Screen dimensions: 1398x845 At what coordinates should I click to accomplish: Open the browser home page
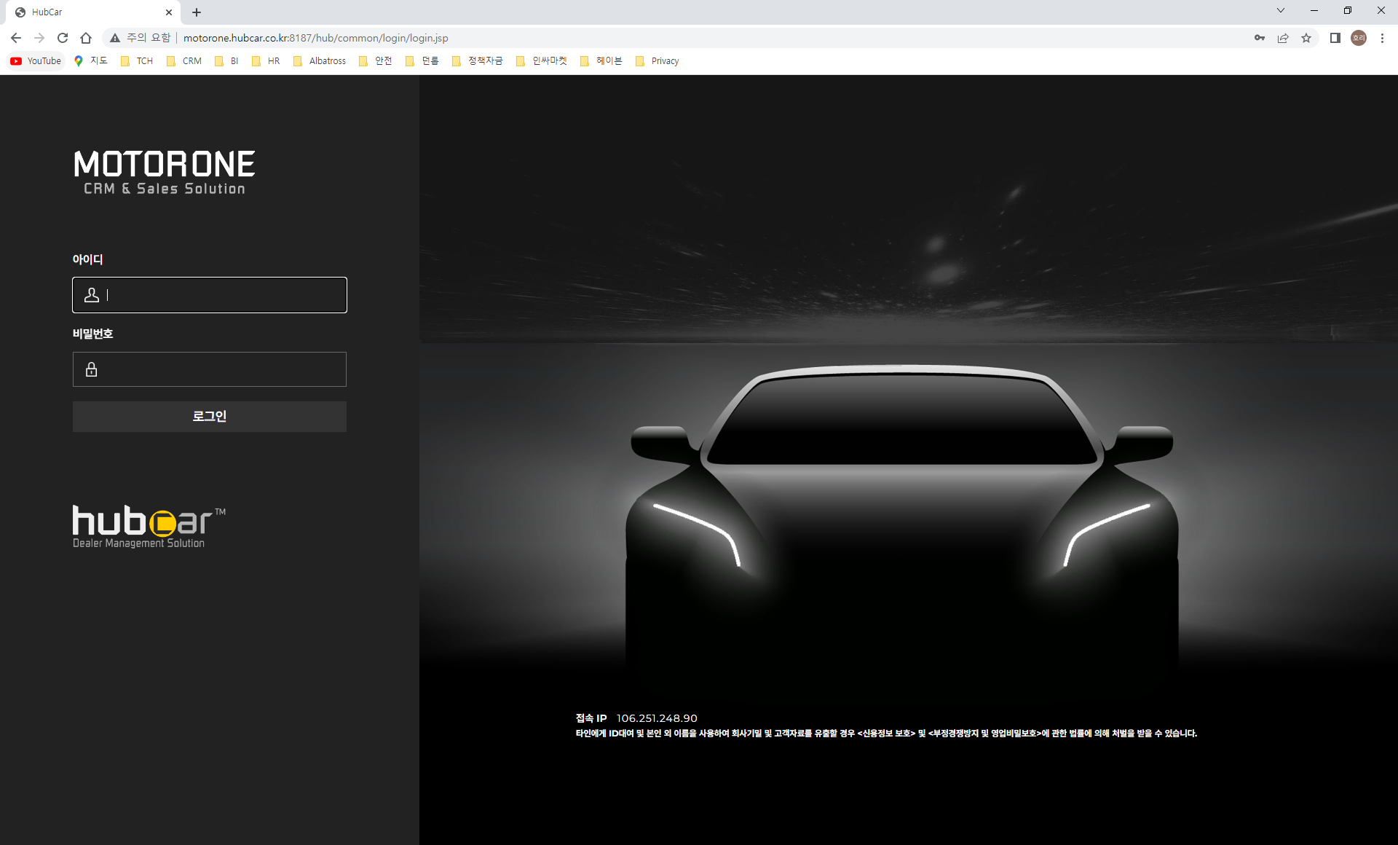86,38
